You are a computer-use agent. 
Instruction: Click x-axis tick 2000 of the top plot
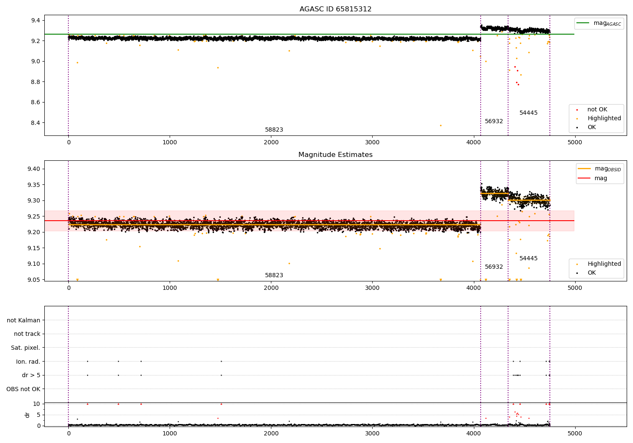tap(271, 143)
